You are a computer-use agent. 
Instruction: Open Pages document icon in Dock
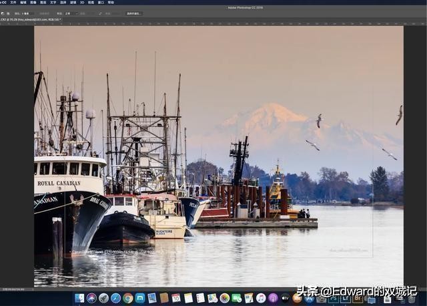tap(249, 298)
